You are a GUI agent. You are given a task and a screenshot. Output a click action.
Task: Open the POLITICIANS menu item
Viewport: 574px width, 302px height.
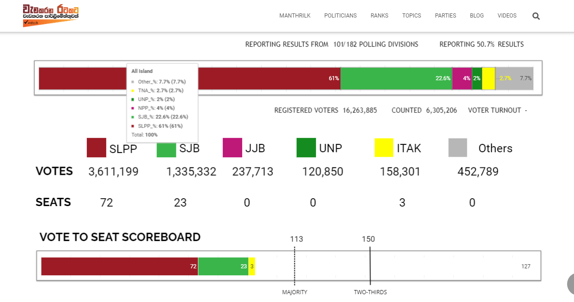[x=341, y=16]
